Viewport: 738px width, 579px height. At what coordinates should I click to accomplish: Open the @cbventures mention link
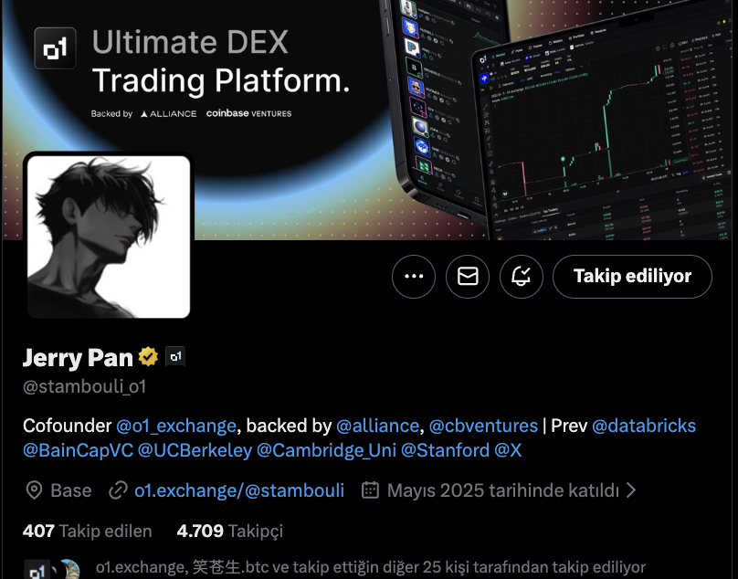(x=483, y=426)
